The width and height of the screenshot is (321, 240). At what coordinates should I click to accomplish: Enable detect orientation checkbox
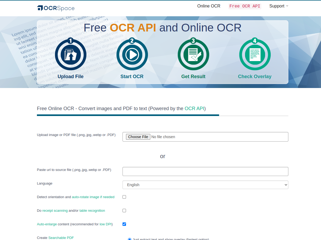(x=124, y=197)
